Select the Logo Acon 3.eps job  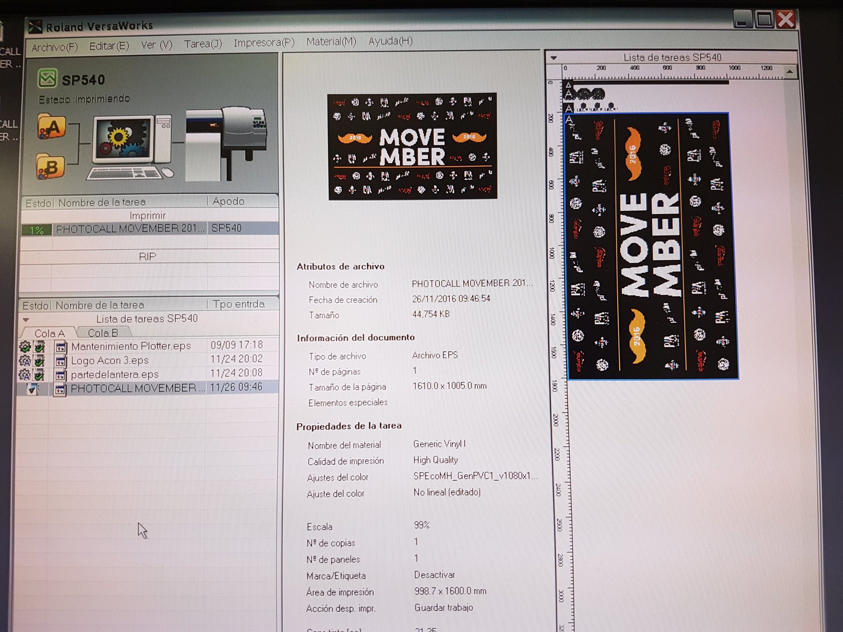click(x=110, y=360)
